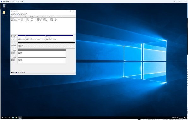Click the IME input indicator in tray

[178, 118]
